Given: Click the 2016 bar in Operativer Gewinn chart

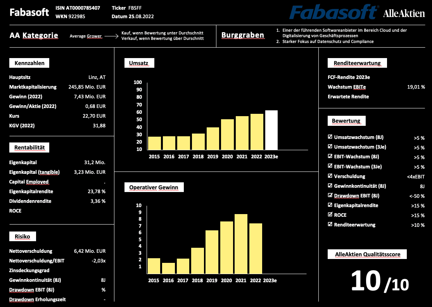Looking at the screenshot, I should [168, 268].
